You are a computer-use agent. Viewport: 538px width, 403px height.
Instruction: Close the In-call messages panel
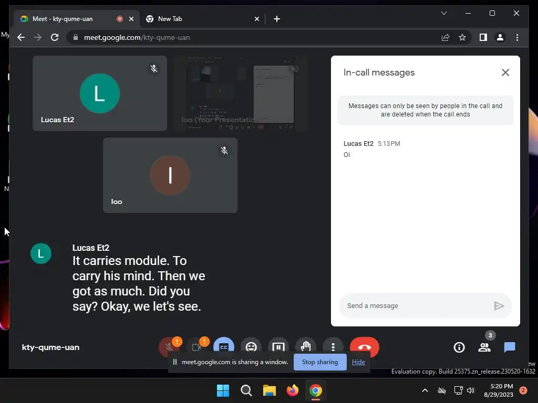505,72
